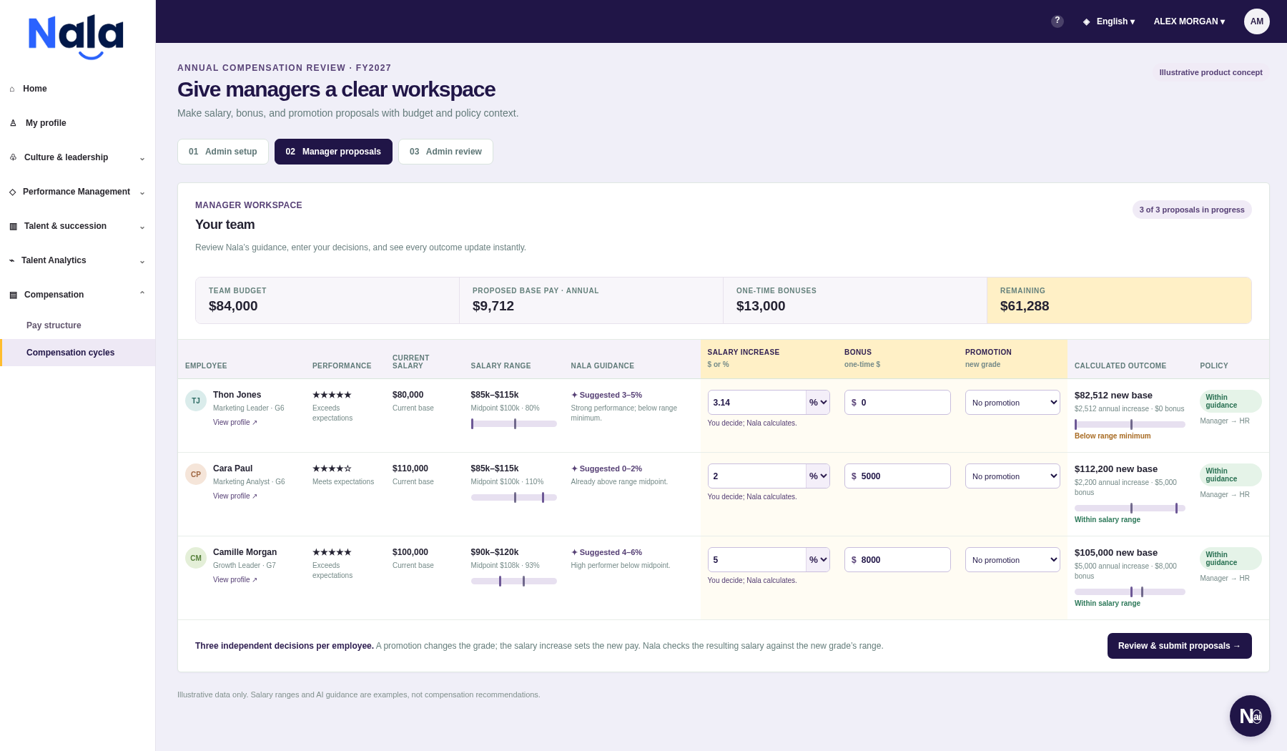Click Review & submit proposals button
Viewport: 1287px width, 751px height.
[x=1180, y=646]
